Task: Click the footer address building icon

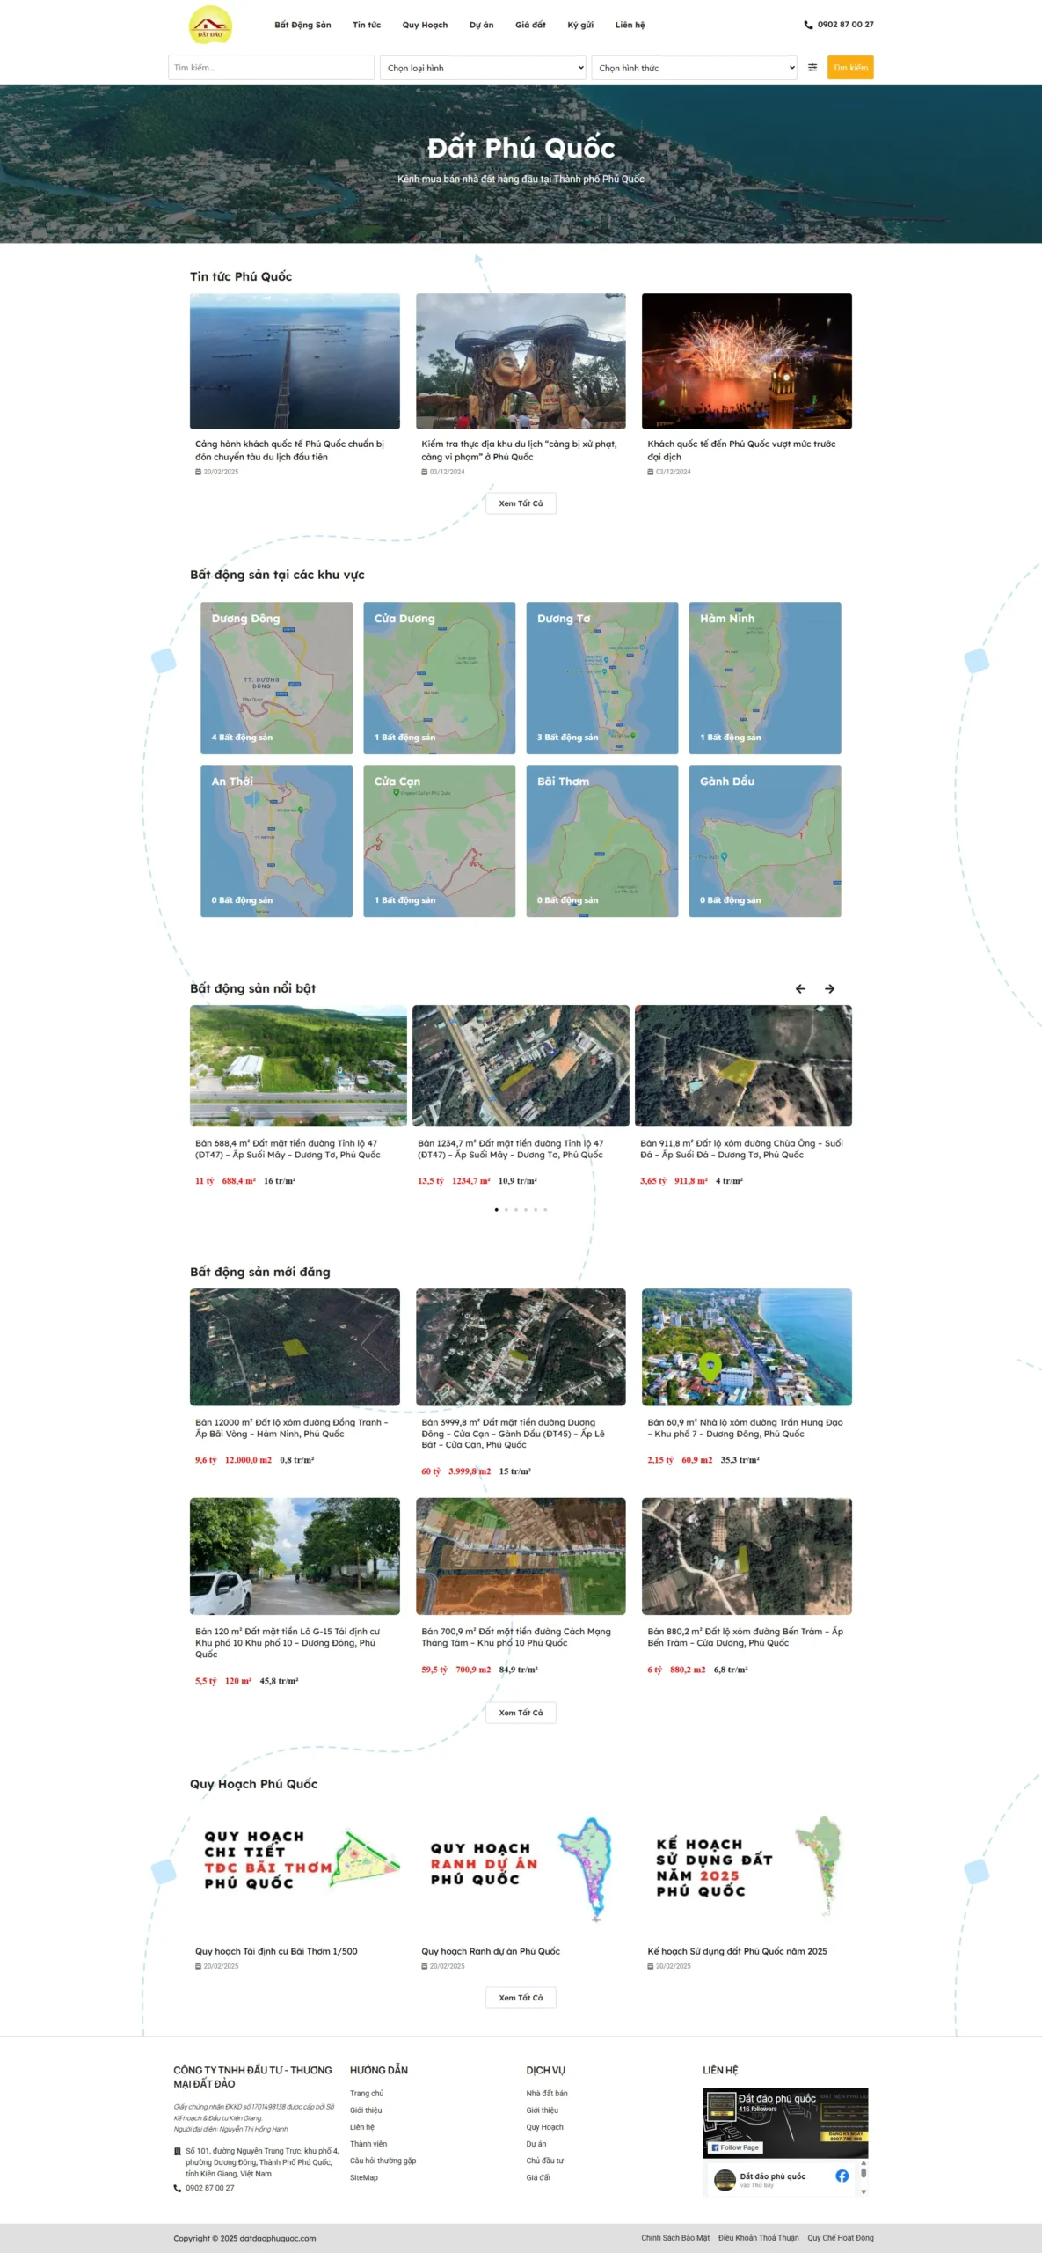Action: click(x=178, y=2151)
